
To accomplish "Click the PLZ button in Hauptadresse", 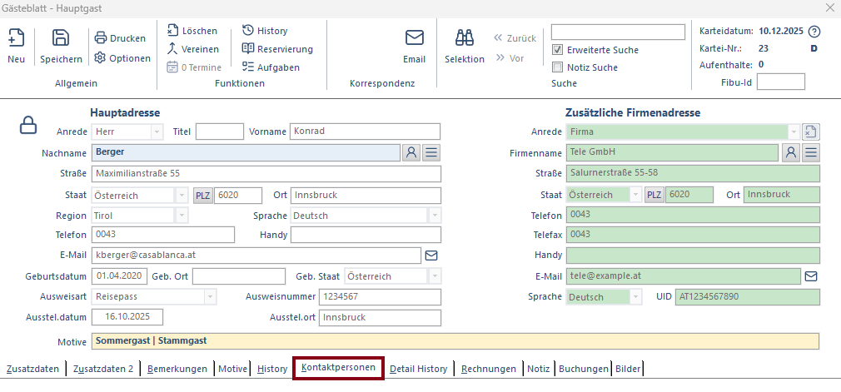I will tap(203, 195).
